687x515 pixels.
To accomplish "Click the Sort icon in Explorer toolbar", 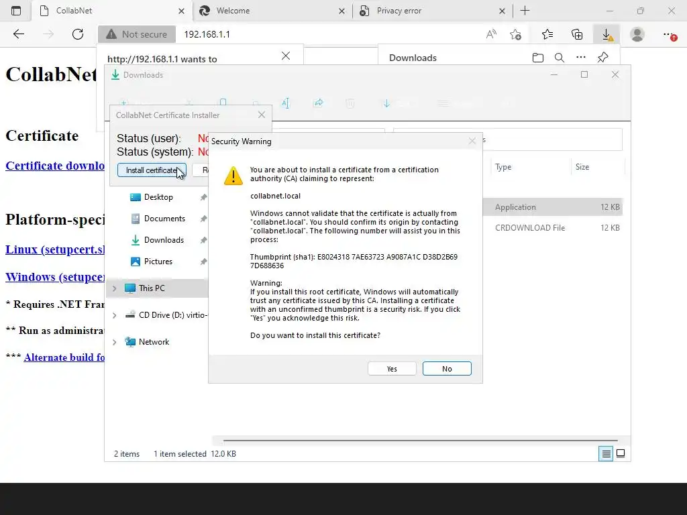I will point(386,103).
